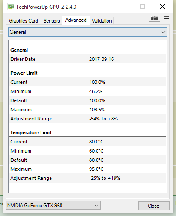Click the Power Limit minimum value 46.2%

(x=96, y=91)
